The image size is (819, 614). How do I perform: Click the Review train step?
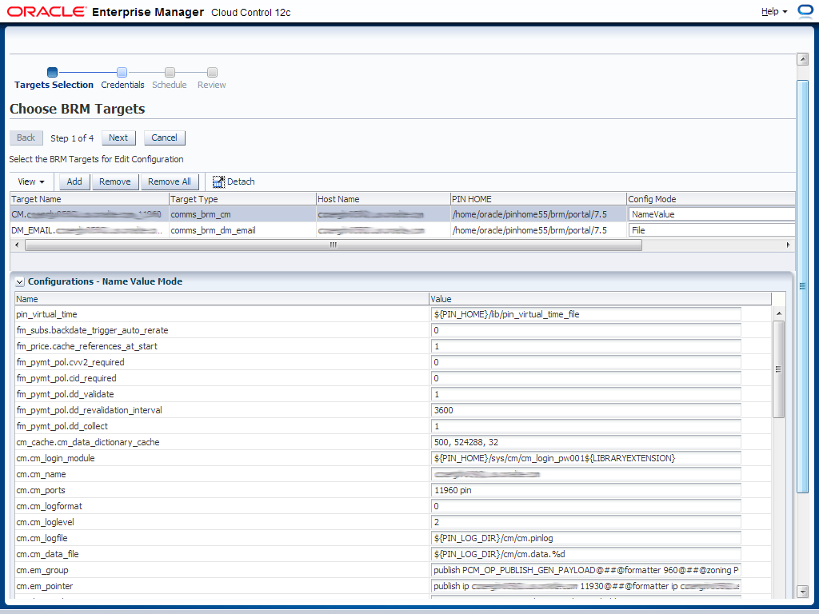coord(211,78)
